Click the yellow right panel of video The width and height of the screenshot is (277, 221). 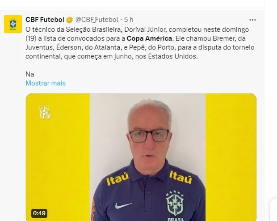pyautogui.click(x=231, y=157)
